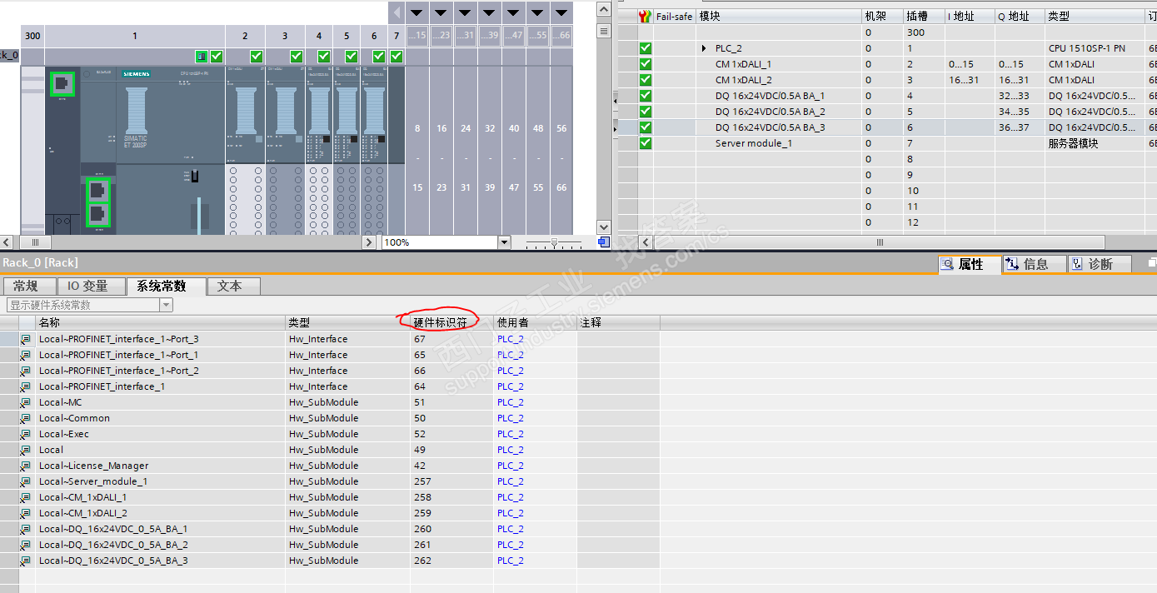Image resolution: width=1157 pixels, height=593 pixels.
Task: Click the green status check above slot 5
Action: 352,57
